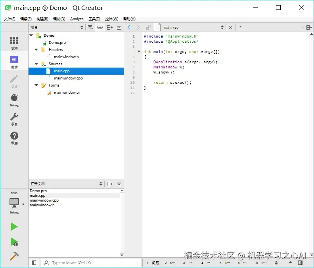Open Debug mode in left sidebar
The width and height of the screenshot is (314, 268).
click(14, 100)
